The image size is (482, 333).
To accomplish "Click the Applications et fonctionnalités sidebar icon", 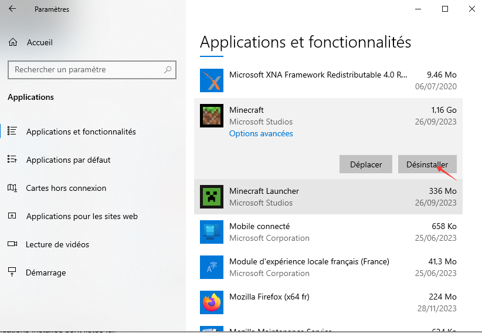I will 12,131.
